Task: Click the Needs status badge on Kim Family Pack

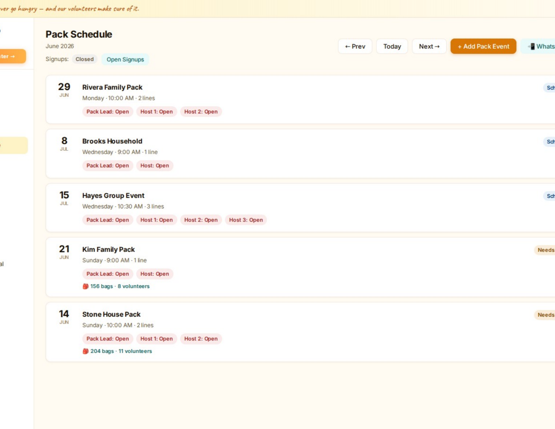Action: coord(545,250)
